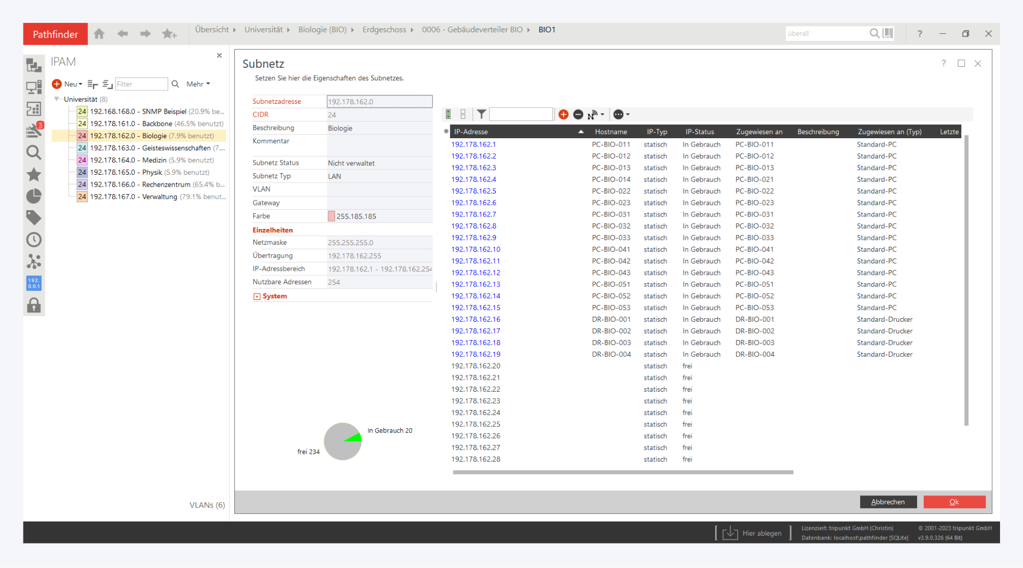This screenshot has height=568, width=1023.
Task: Click the funnel filter icon above IP table
Action: pos(481,114)
